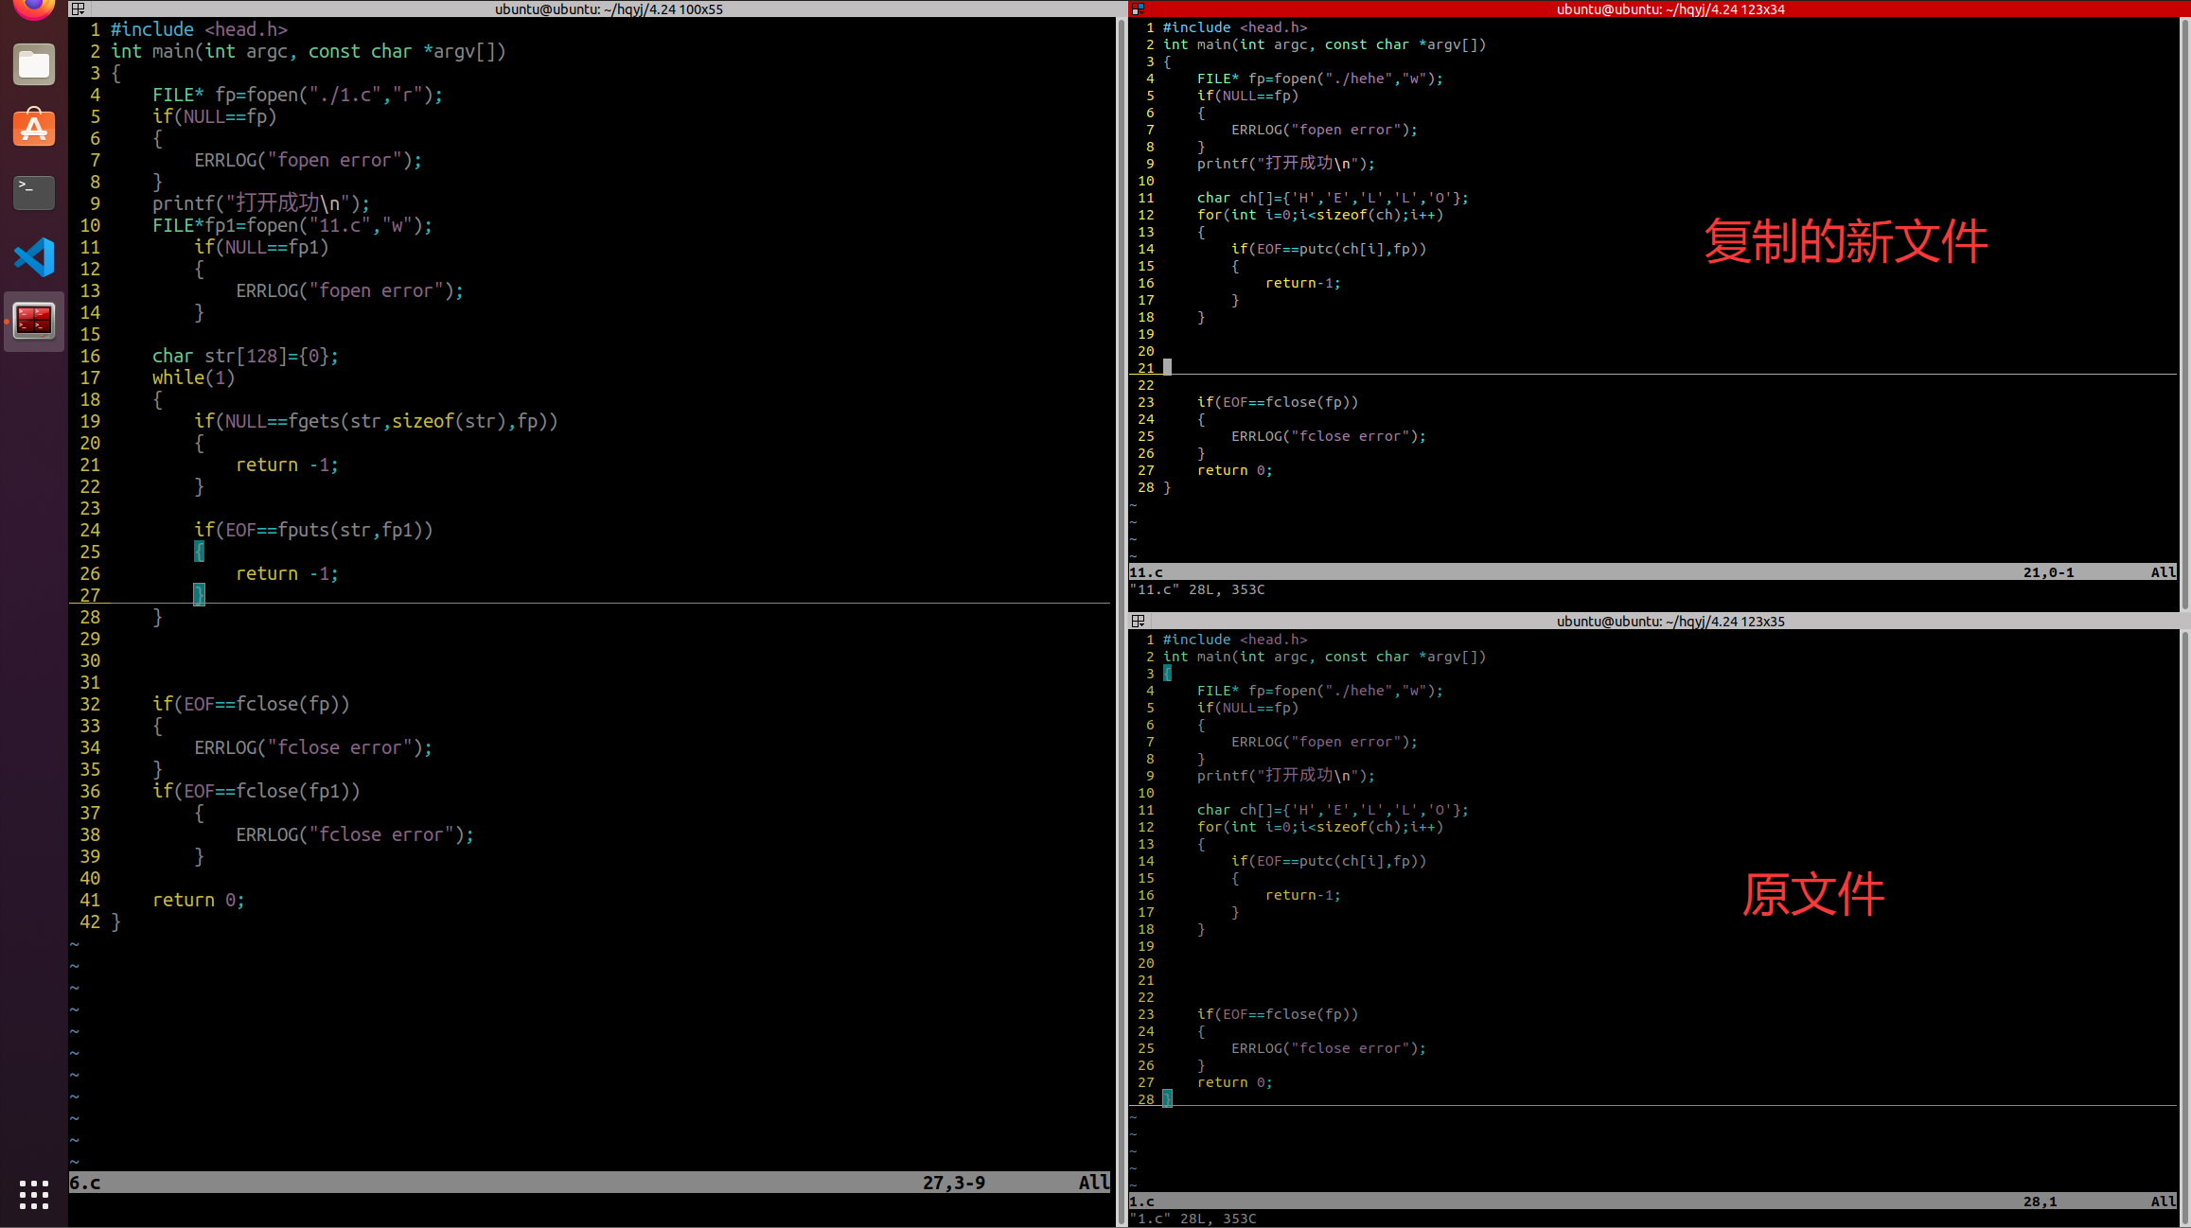Click the red 4.24 123x34 titlebar
The height and width of the screenshot is (1228, 2191).
coord(1670,9)
